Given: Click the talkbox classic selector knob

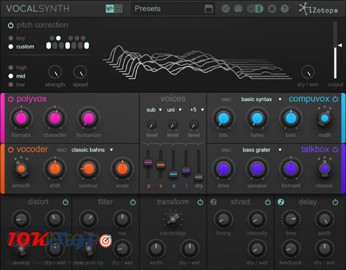Looking at the screenshot, I should coord(324,169).
